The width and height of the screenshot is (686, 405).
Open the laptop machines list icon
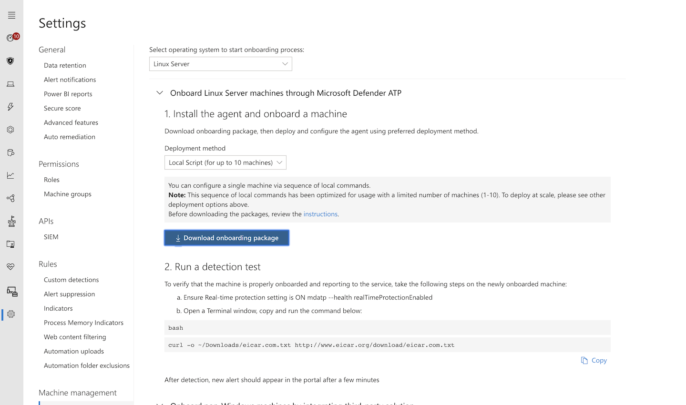(x=10, y=84)
